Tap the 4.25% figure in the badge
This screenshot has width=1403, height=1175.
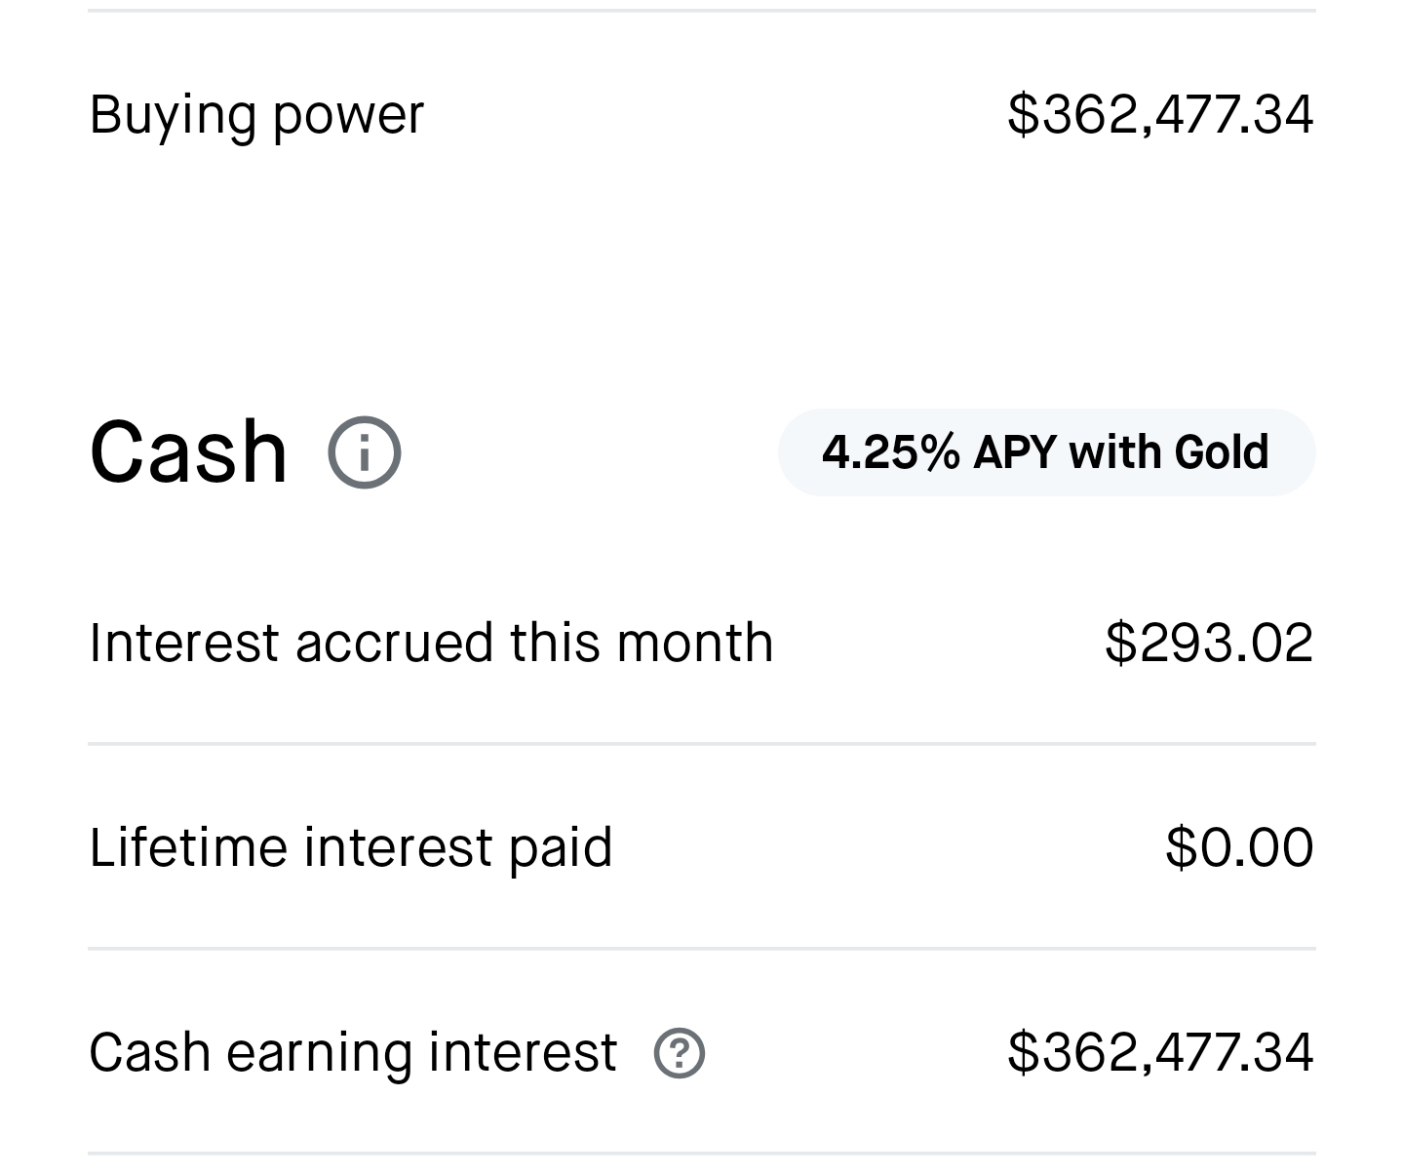pyautogui.click(x=890, y=452)
